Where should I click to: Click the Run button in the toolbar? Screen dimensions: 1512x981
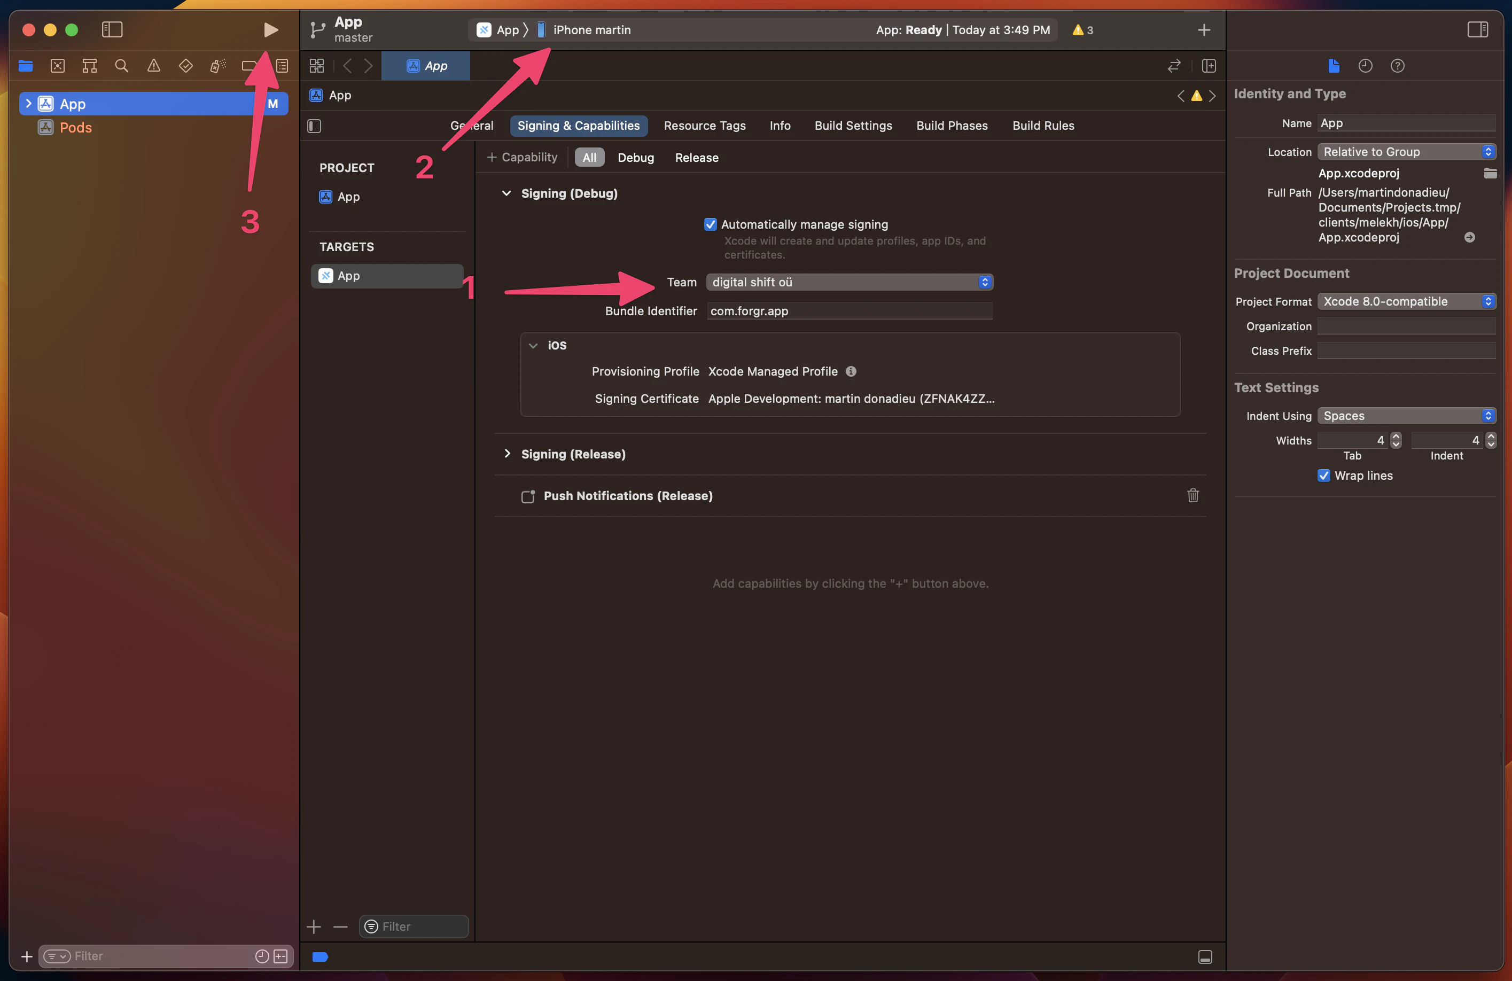[x=271, y=29]
